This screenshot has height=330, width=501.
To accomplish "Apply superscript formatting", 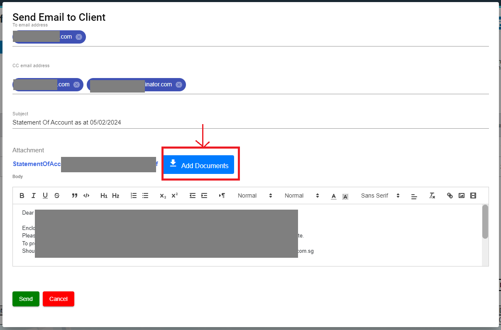I will pyautogui.click(x=175, y=196).
